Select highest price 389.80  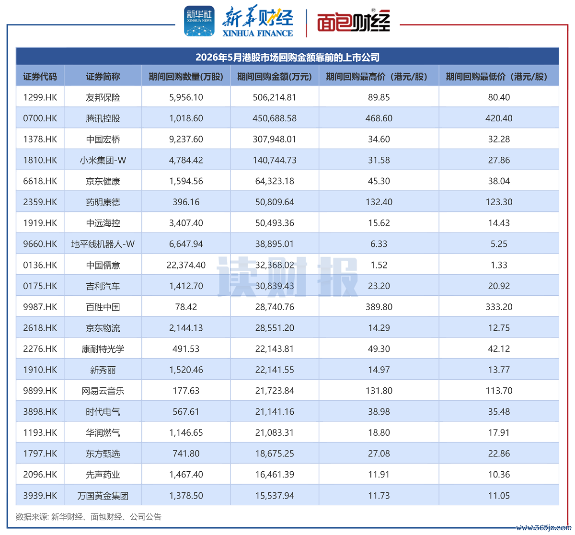tap(379, 307)
